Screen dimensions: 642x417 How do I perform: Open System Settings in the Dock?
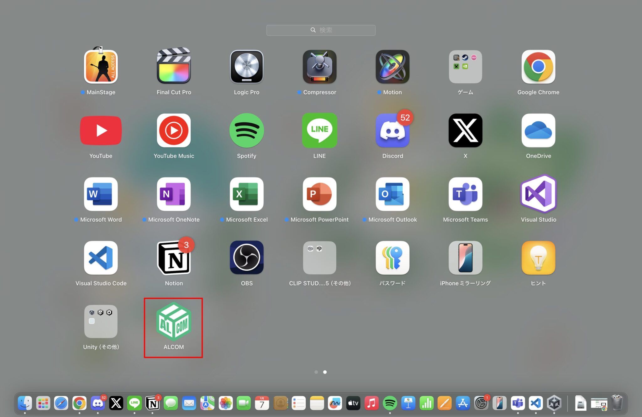click(481, 403)
